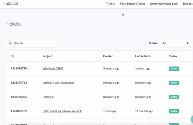
Task: Select the Status column header in table
Action: click(x=173, y=56)
